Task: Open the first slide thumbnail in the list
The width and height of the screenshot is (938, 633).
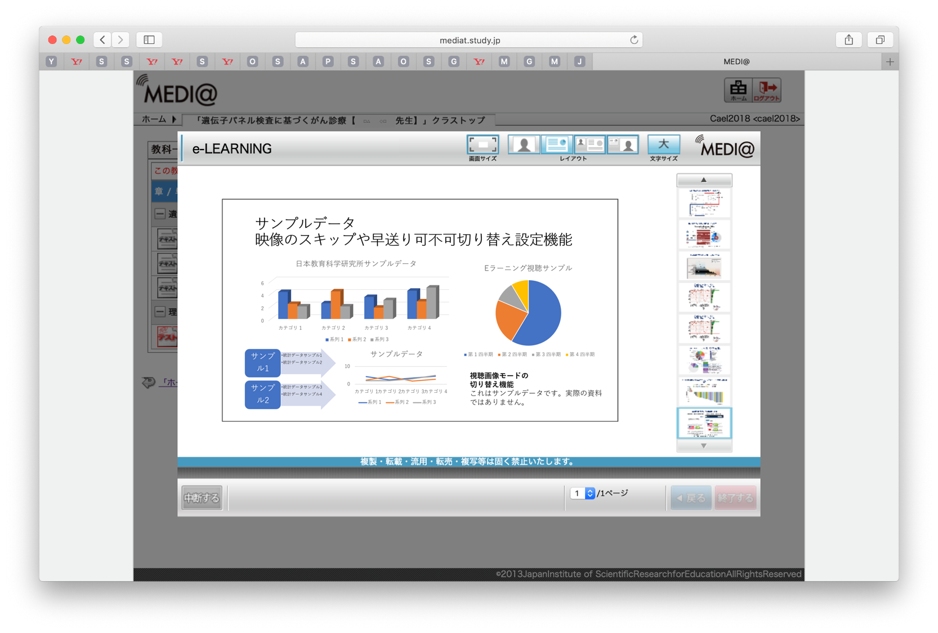Action: click(704, 203)
